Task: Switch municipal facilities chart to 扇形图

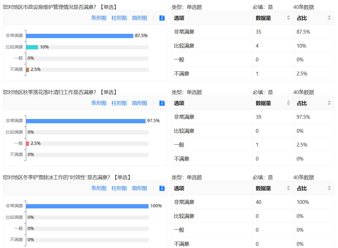Action: click(139, 18)
